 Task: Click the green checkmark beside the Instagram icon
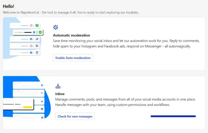37,25
